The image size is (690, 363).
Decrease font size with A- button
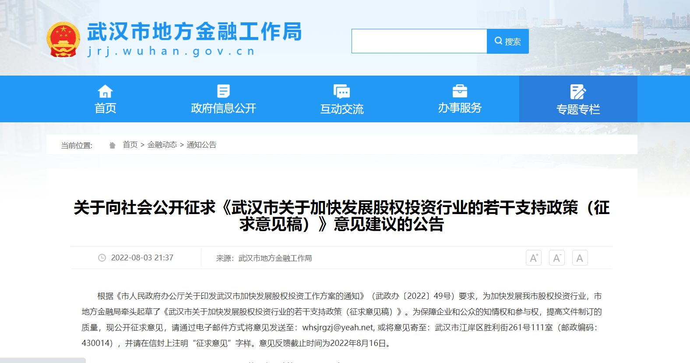click(557, 258)
